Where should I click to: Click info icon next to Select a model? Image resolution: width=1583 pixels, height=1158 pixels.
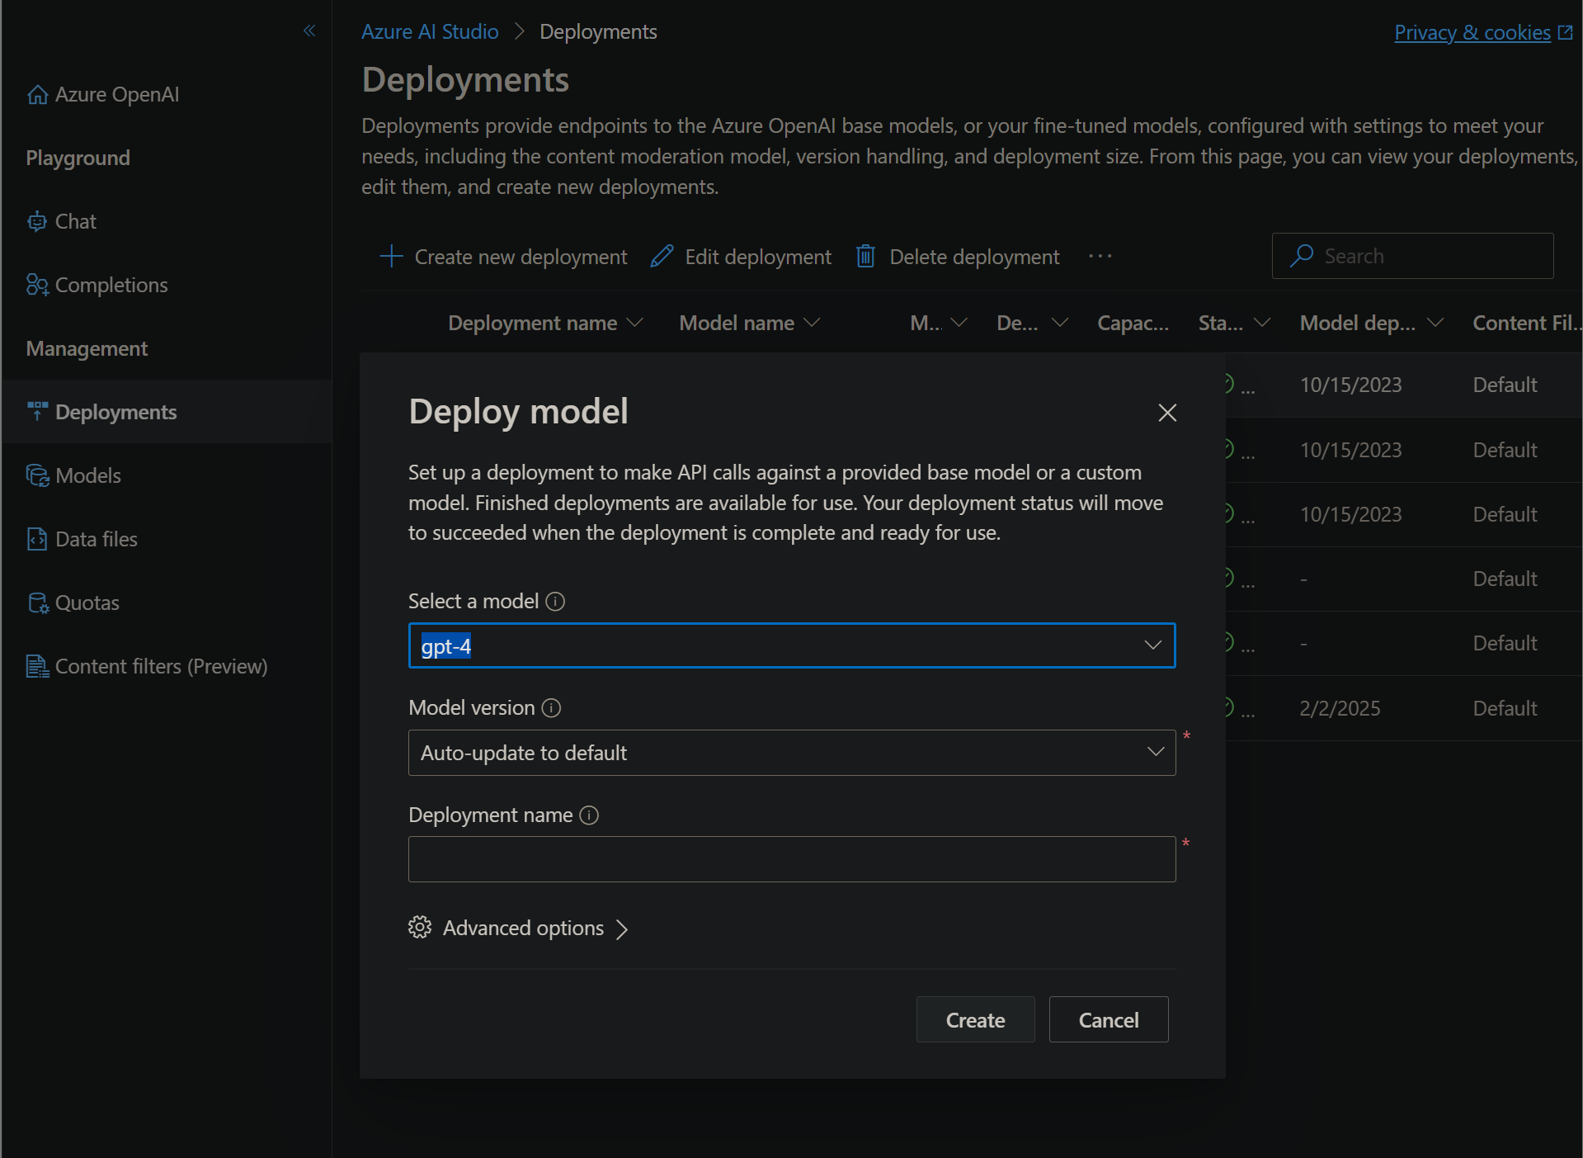click(x=555, y=602)
